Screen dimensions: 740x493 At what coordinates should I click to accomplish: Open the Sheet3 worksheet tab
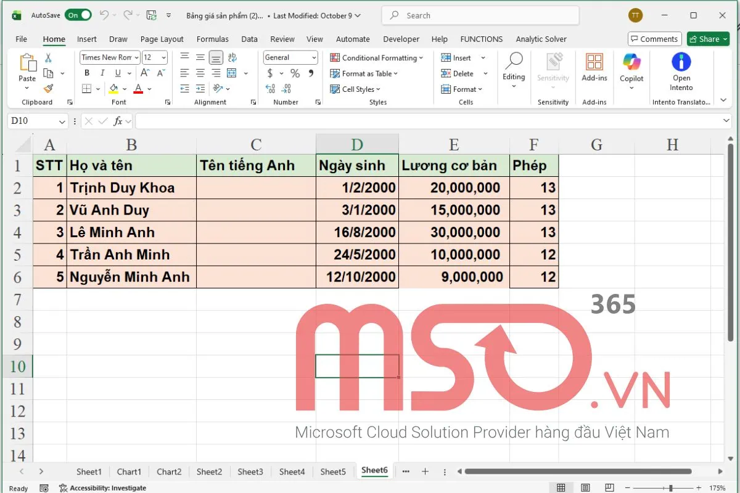tap(250, 471)
